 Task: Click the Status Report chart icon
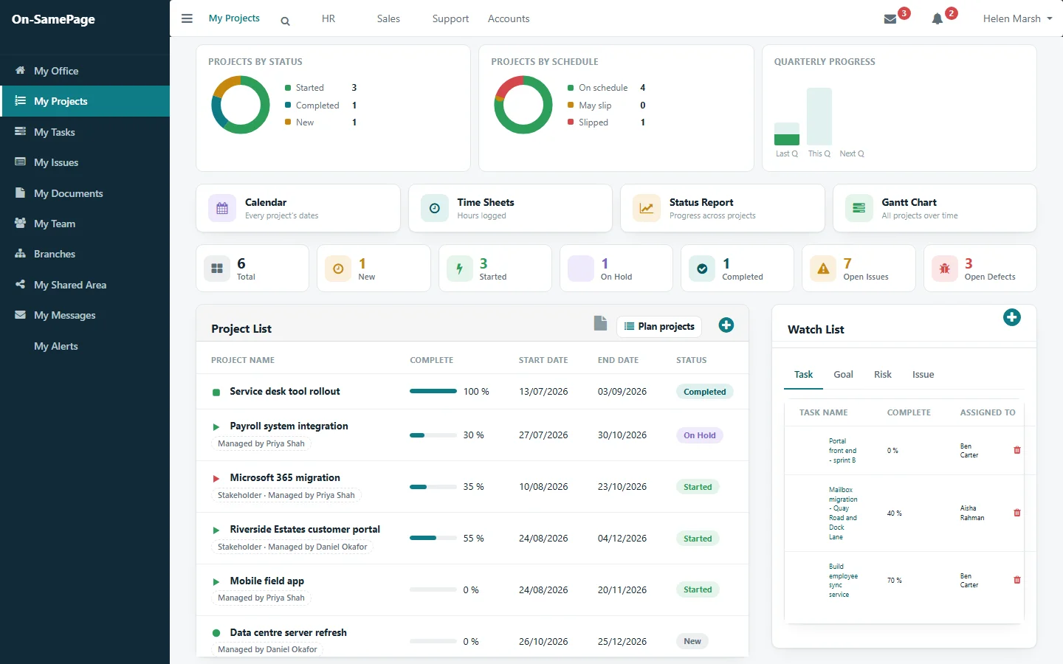click(647, 208)
